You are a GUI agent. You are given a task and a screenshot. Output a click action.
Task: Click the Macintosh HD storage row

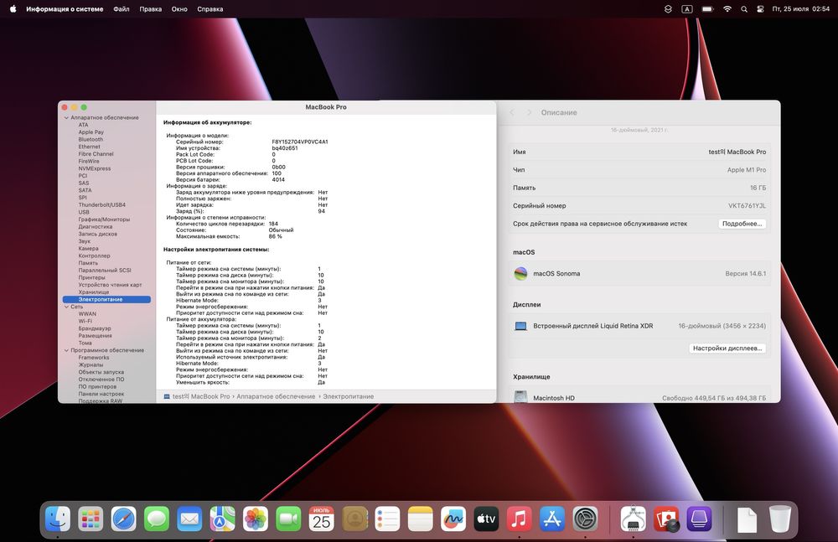coord(639,397)
